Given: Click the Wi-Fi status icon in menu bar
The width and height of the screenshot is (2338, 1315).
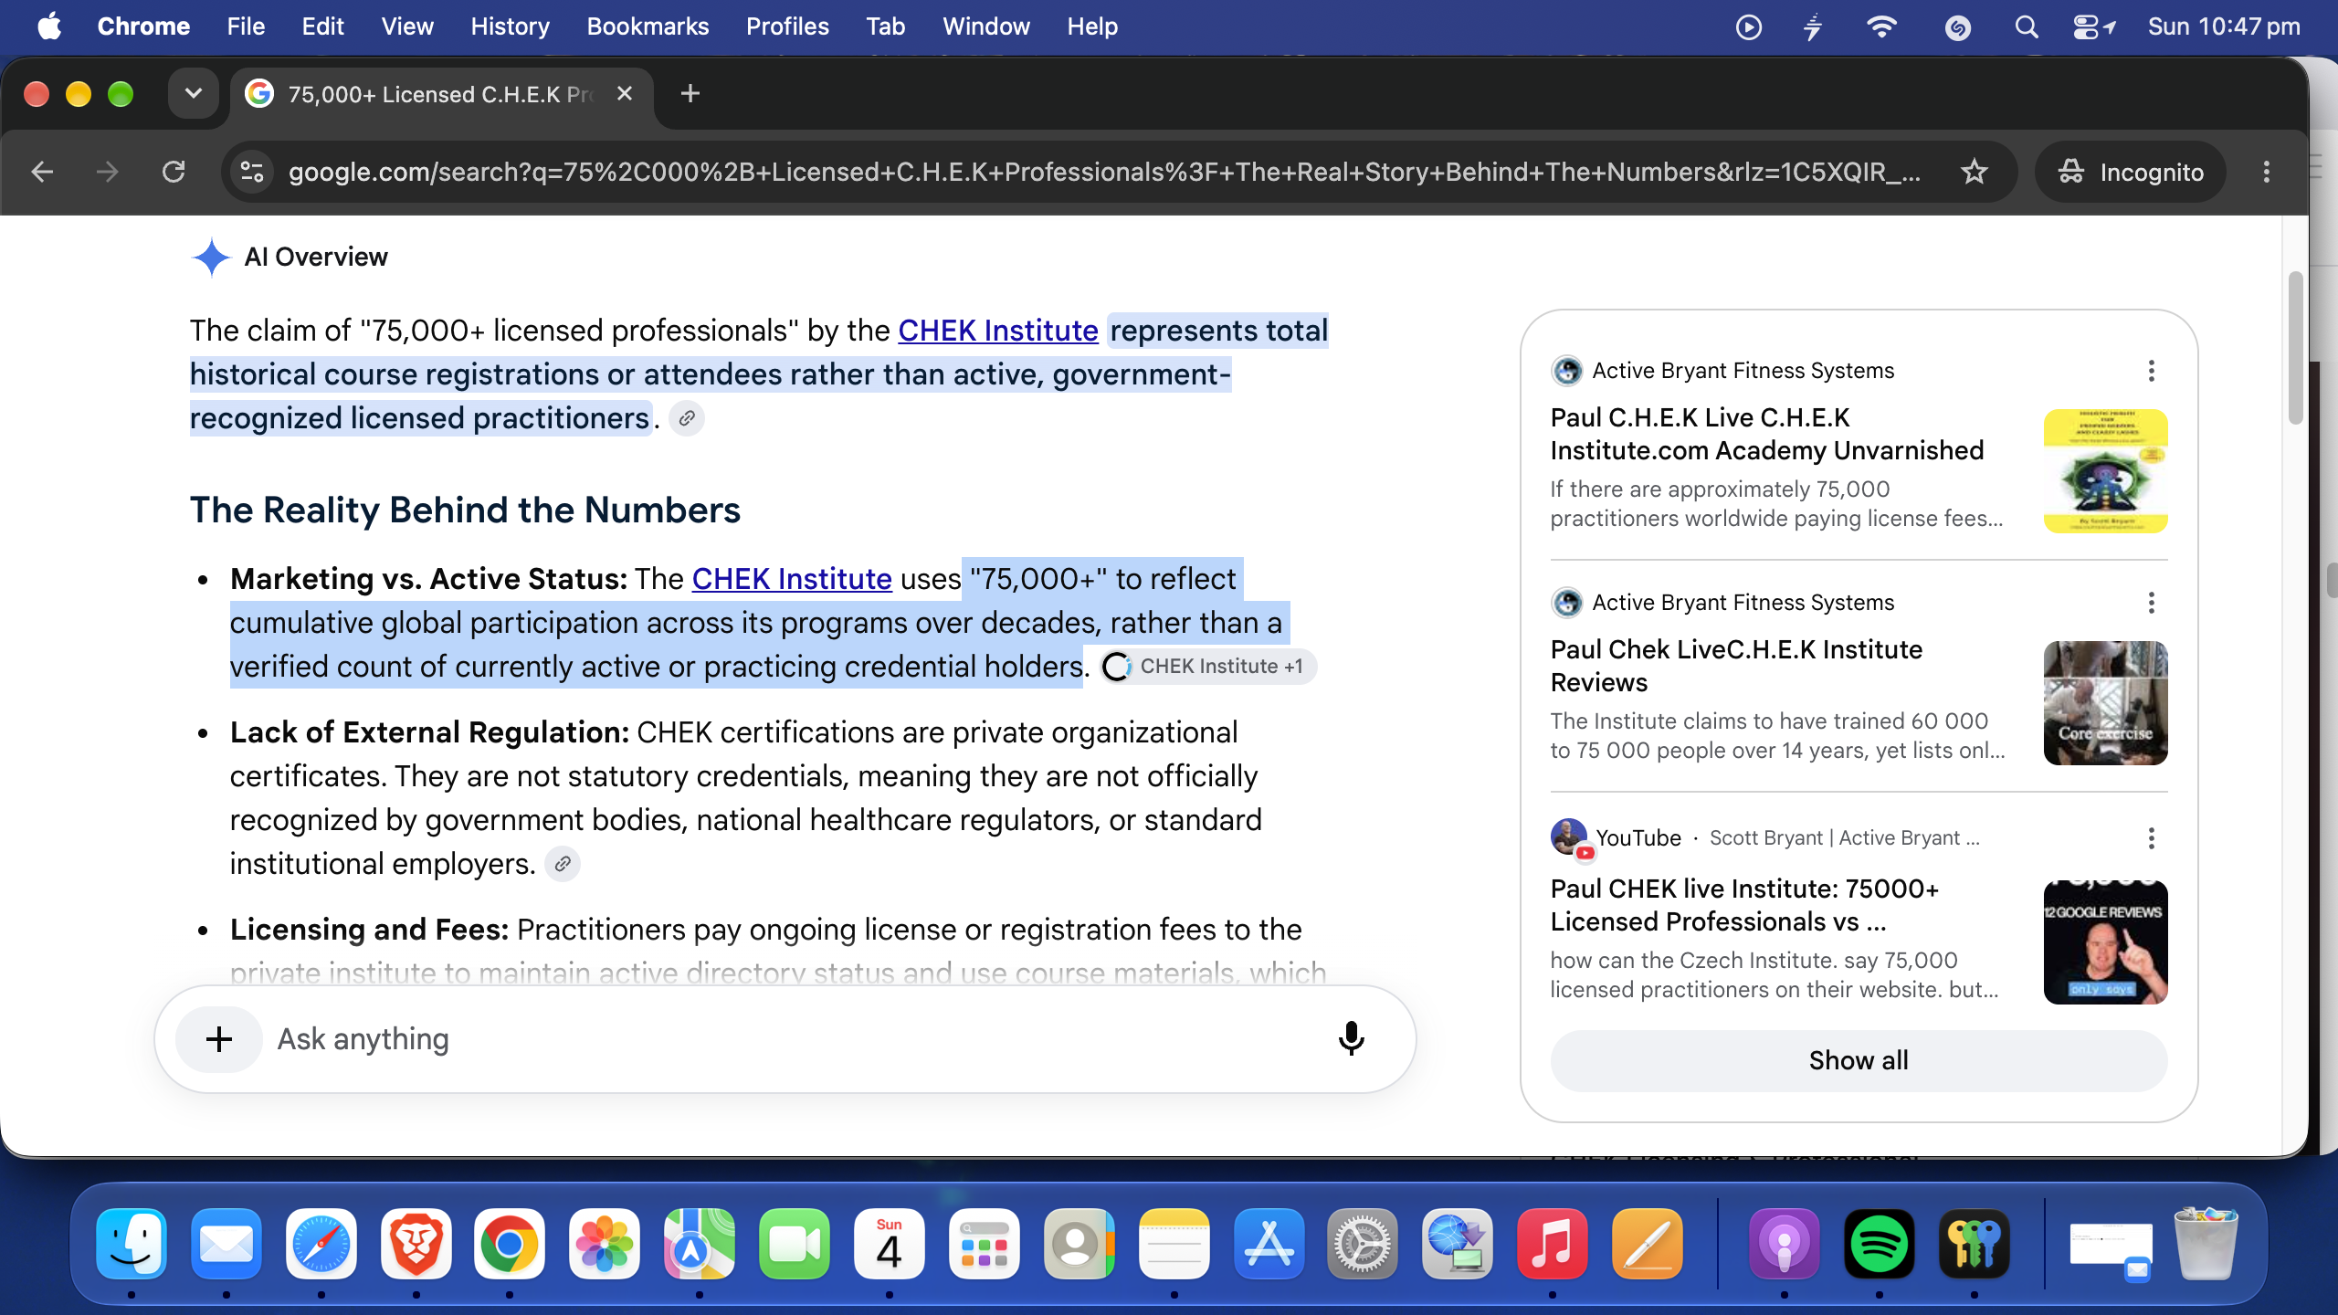Looking at the screenshot, I should pyautogui.click(x=1882, y=26).
